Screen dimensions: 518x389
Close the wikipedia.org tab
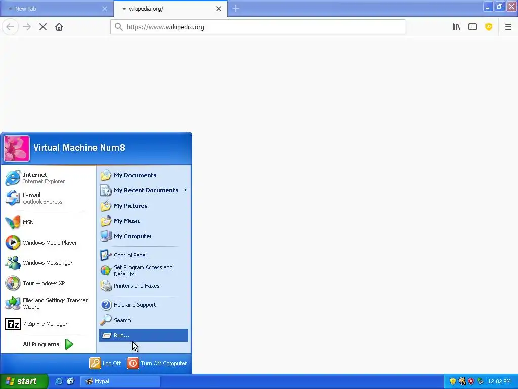click(x=219, y=9)
